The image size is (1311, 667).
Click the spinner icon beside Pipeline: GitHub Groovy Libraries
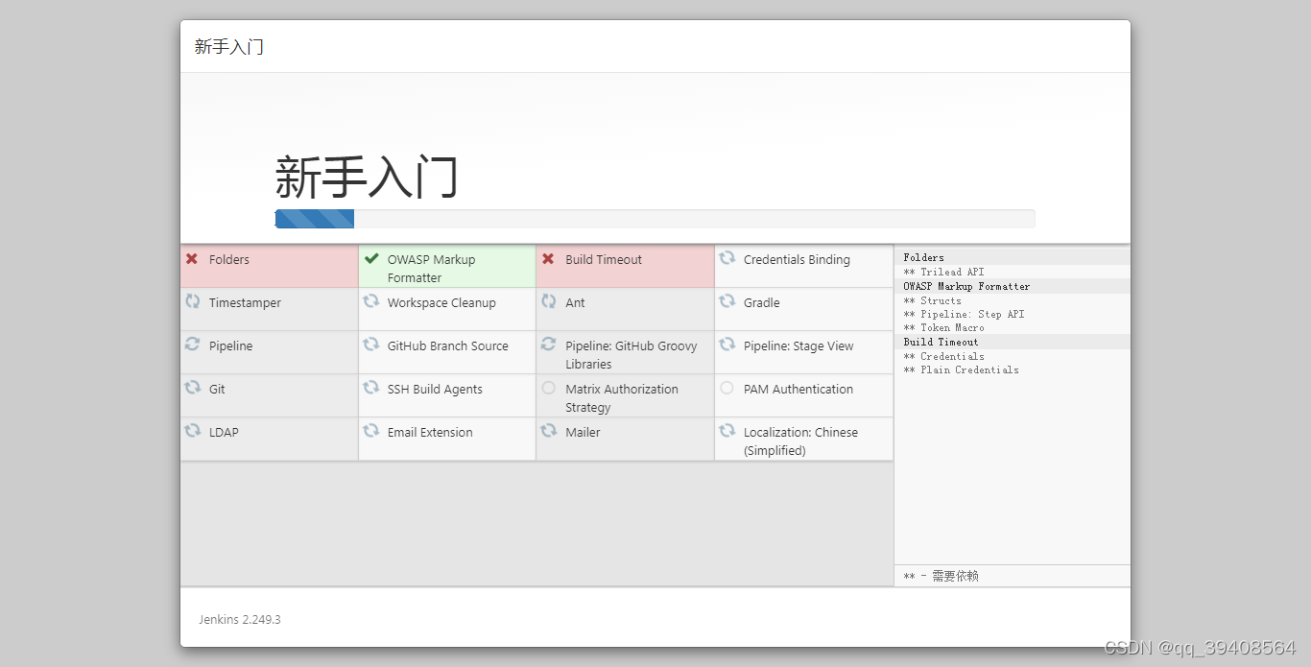point(548,345)
